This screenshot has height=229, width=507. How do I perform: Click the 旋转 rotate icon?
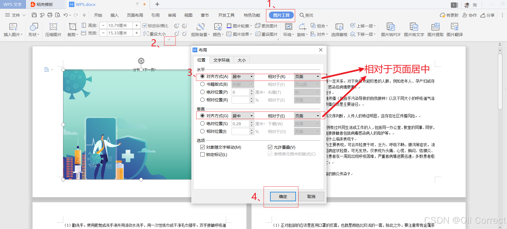click(x=302, y=27)
